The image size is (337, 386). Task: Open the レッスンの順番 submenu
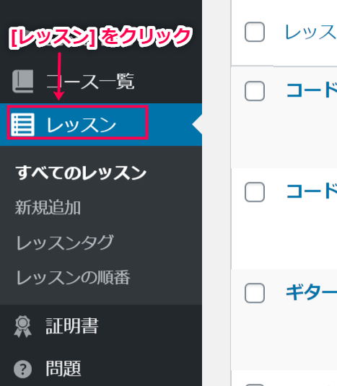[x=73, y=278]
